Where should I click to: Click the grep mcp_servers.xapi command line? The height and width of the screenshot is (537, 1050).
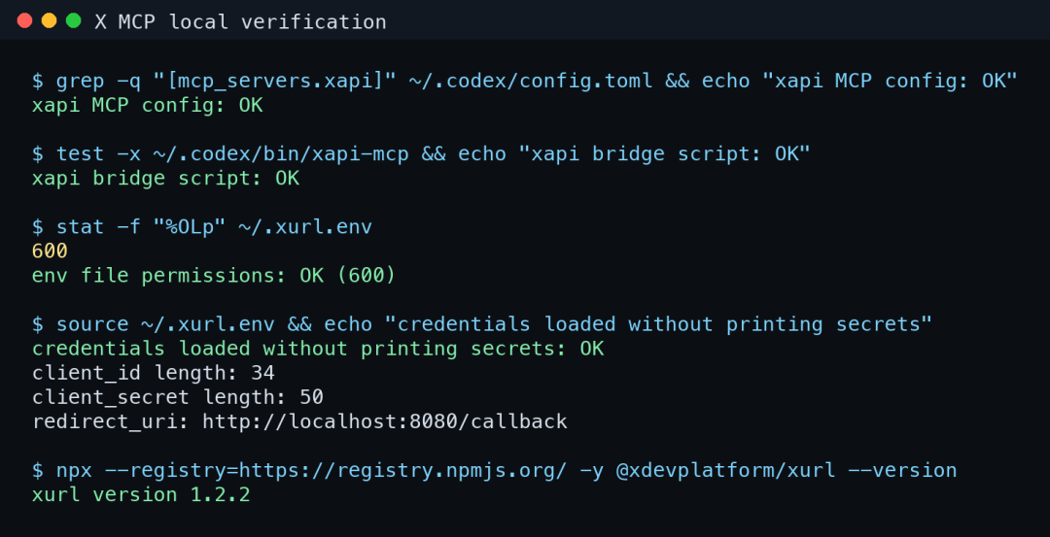click(x=525, y=81)
